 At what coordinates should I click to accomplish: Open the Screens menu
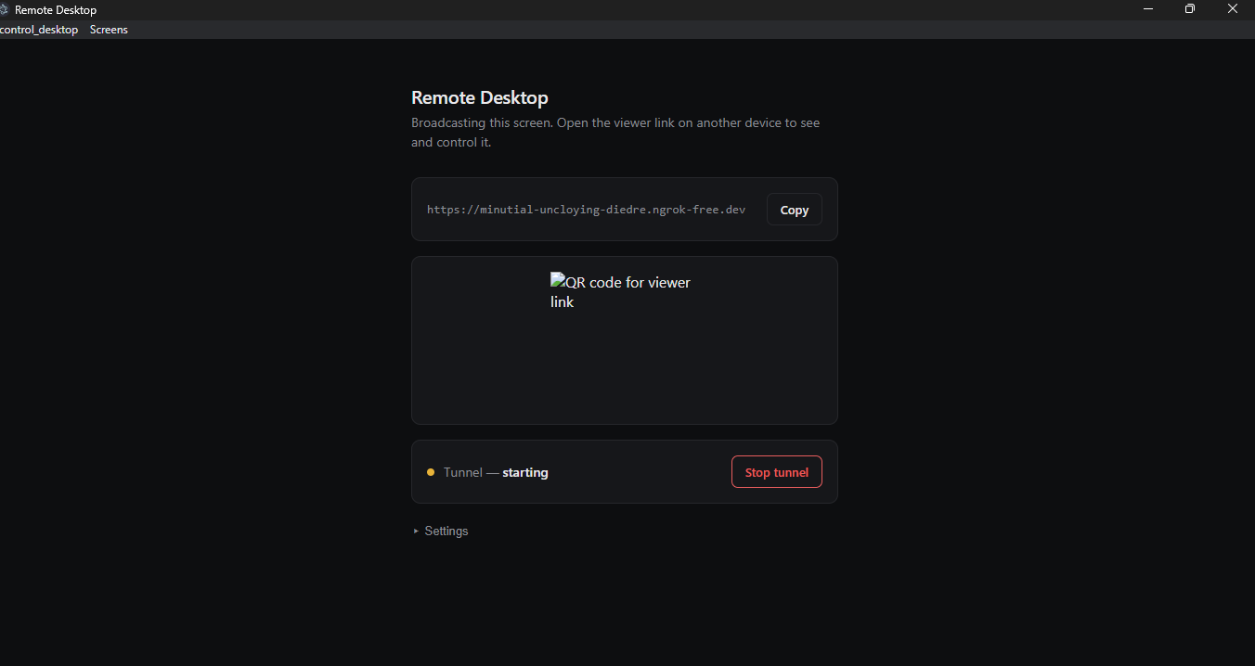[109, 30]
